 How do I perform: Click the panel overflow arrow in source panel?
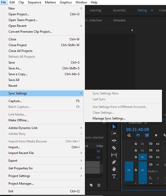(132, 30)
